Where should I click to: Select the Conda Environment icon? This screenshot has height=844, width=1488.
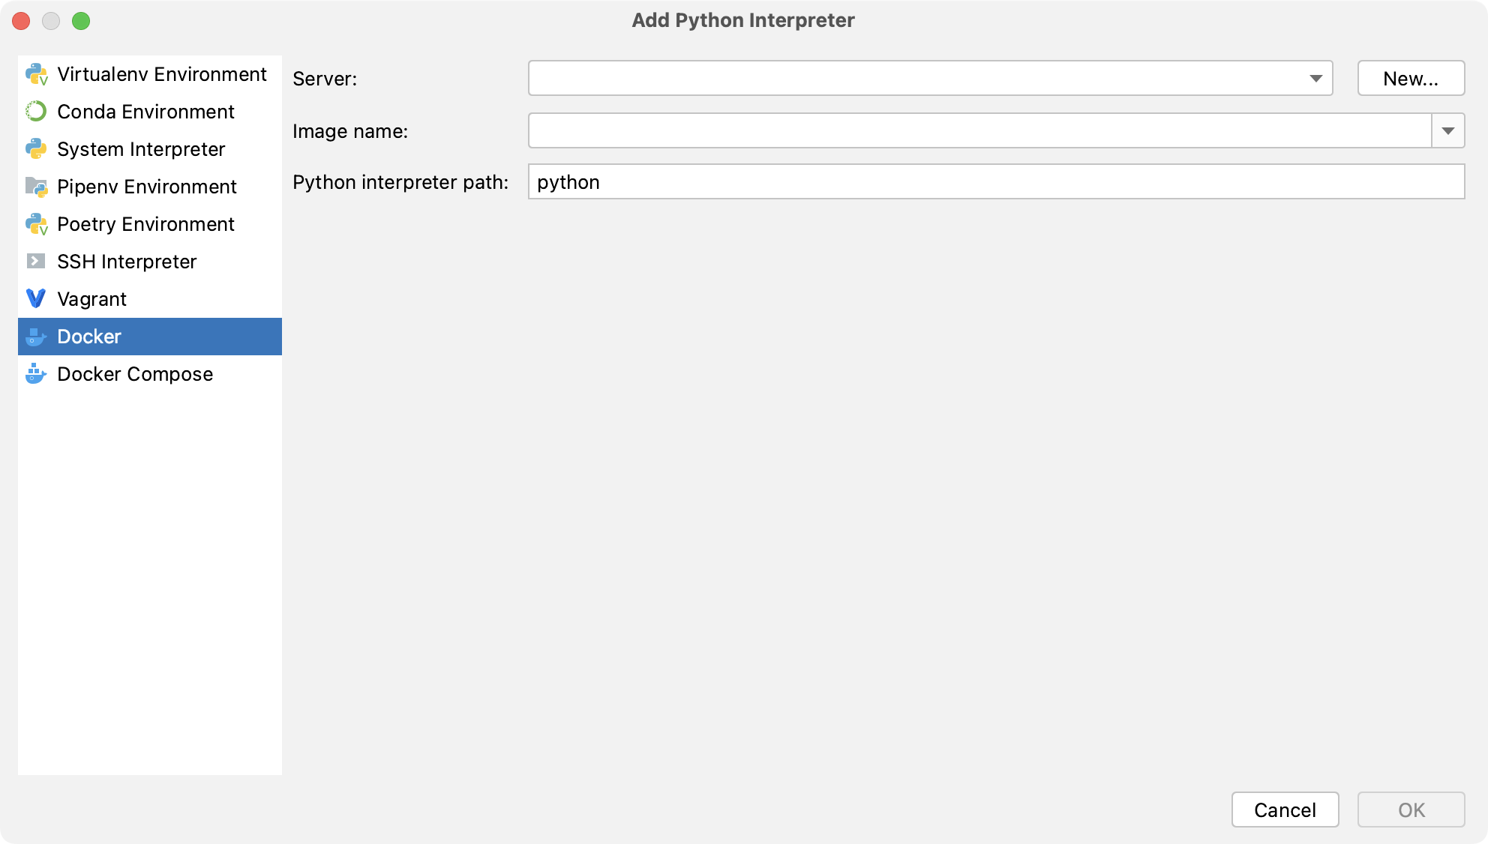(36, 110)
